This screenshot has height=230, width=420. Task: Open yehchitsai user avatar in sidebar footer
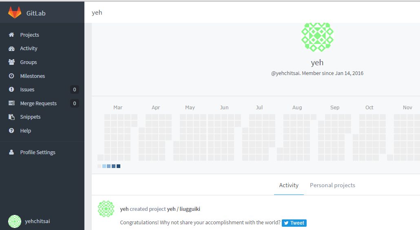click(15, 221)
